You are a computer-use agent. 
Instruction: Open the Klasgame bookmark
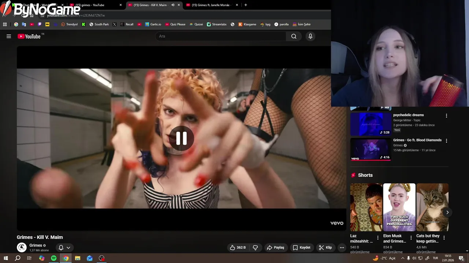[247, 24]
